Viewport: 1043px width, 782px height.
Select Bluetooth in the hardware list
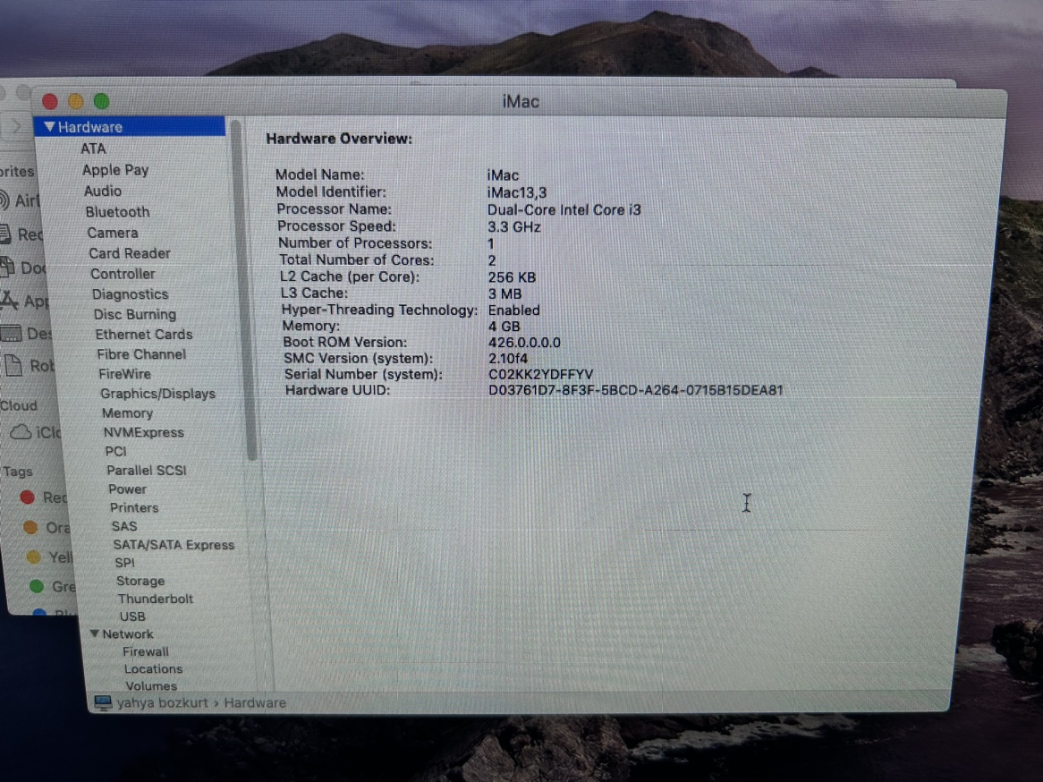coord(117,212)
